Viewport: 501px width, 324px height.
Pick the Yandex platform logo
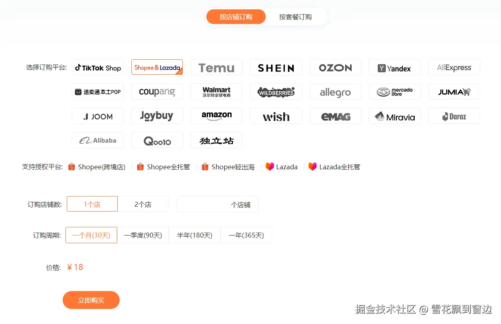tap(395, 67)
